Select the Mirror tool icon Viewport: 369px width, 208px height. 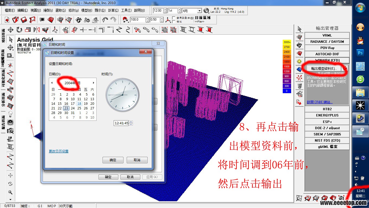tap(37, 30)
